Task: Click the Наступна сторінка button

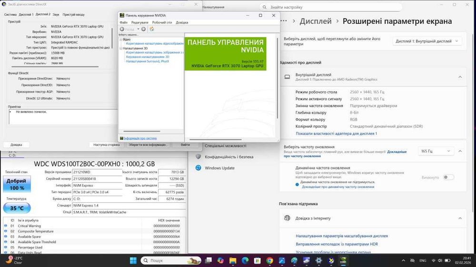Action: click(107, 144)
